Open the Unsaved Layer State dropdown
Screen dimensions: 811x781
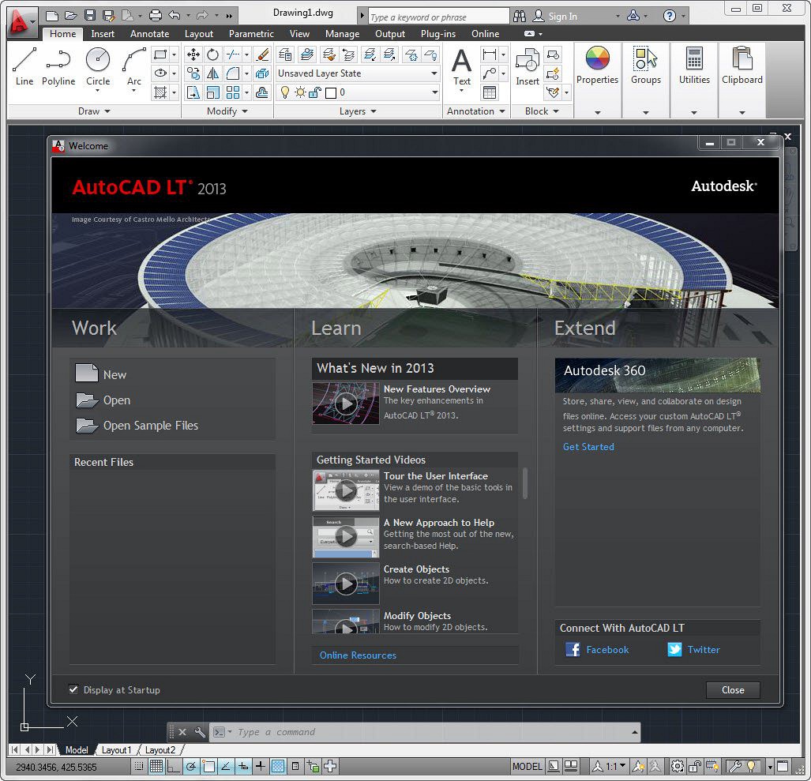(358, 73)
